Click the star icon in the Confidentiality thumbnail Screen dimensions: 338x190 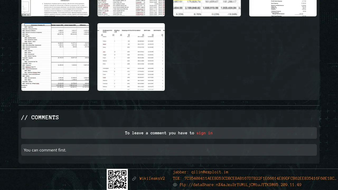click(x=28, y=15)
